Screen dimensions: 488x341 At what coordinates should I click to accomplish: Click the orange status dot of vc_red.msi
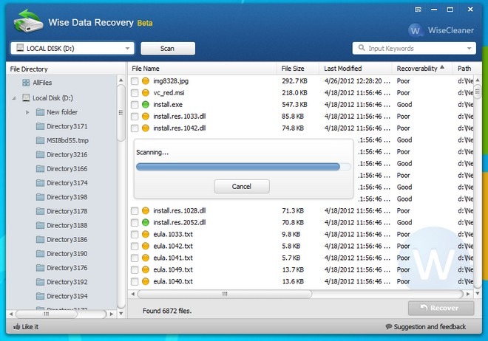[x=146, y=92]
